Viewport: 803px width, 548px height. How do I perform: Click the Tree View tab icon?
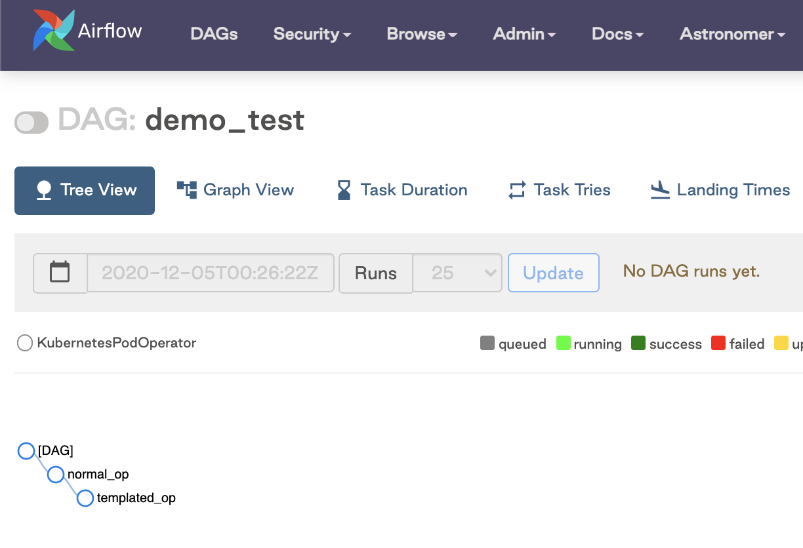pyautogui.click(x=44, y=191)
